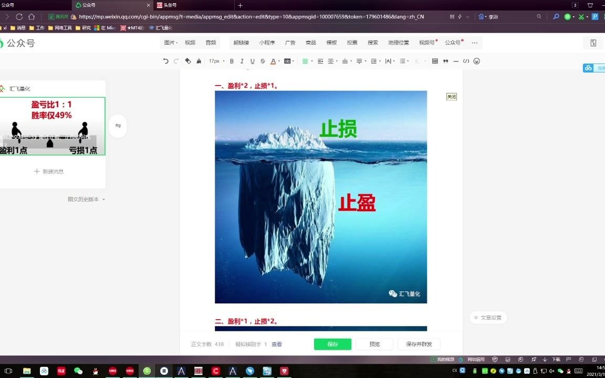The height and width of the screenshot is (378, 605).
Task: Expand the 图文历史版本 history dropdown
Action: pyautogui.click(x=86, y=199)
